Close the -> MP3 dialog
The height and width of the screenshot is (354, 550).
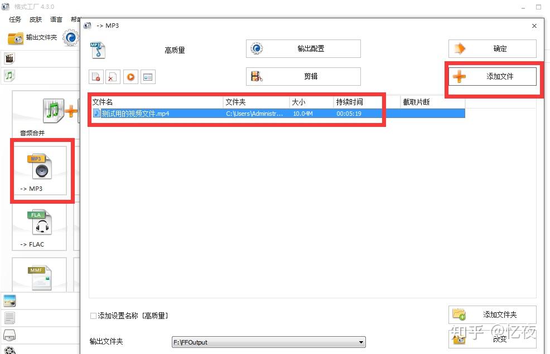[534, 26]
